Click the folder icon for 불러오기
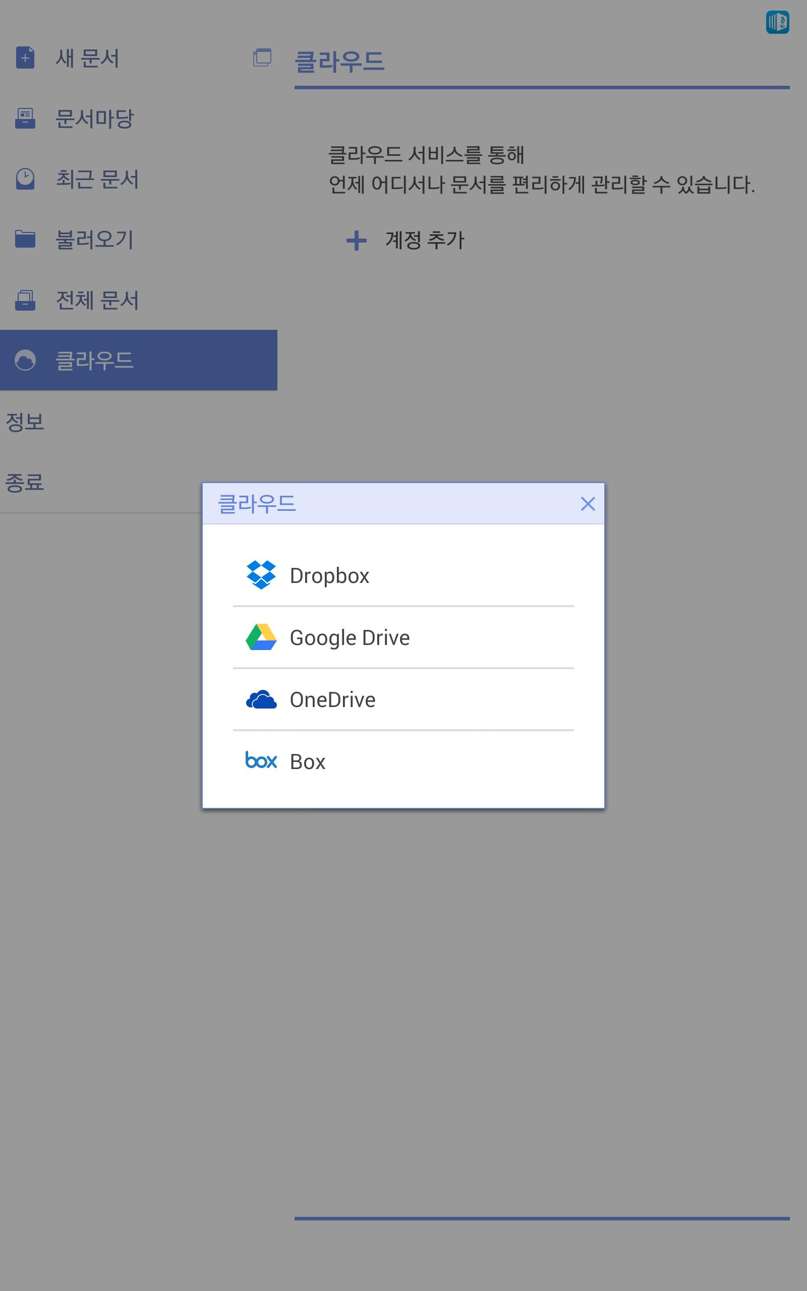This screenshot has height=1291, width=807. [x=25, y=239]
